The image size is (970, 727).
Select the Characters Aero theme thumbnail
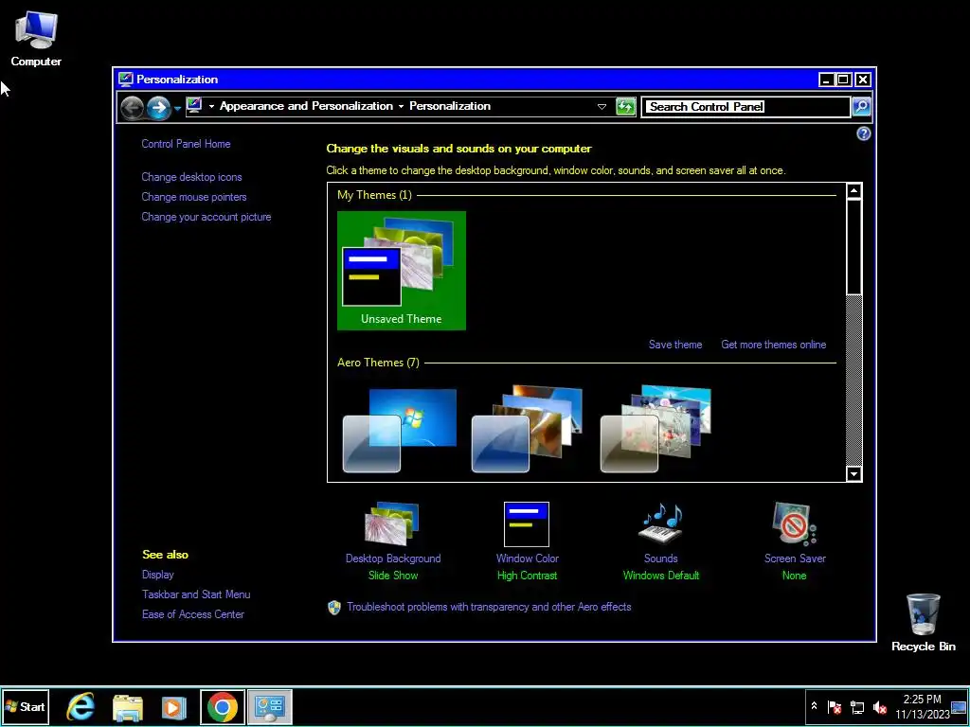(656, 429)
